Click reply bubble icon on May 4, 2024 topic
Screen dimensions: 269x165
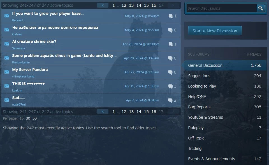pos(170,30)
